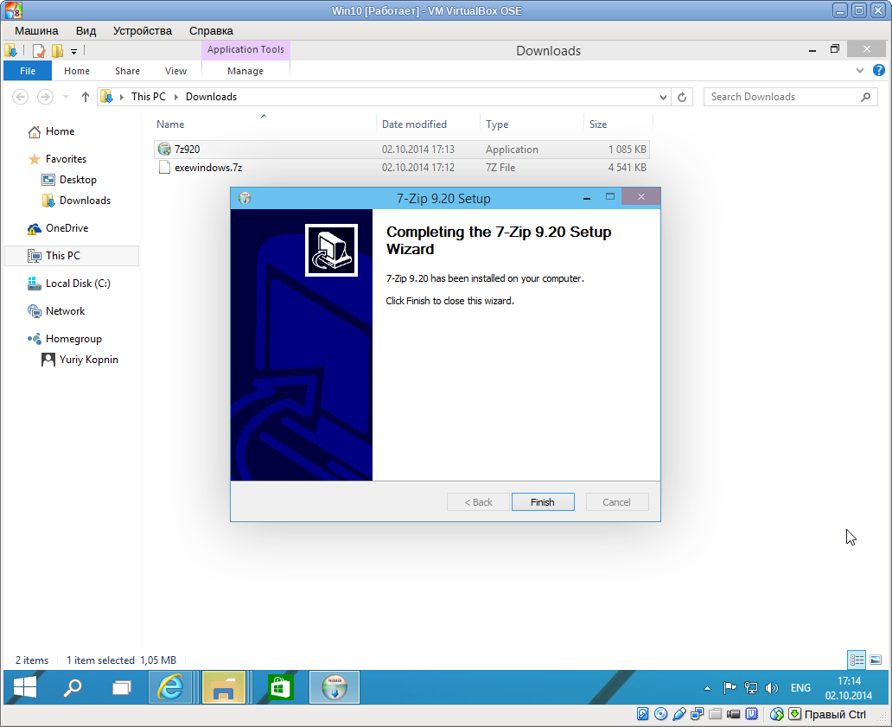Click the 7-Zip setup taskbar icon
This screenshot has width=892, height=727.
334,687
